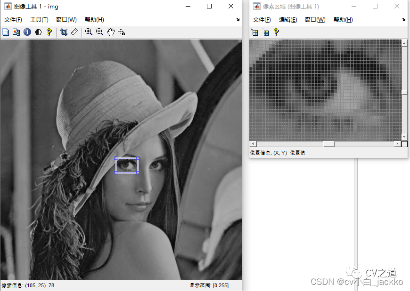Click the pixel-region select tool beside the hand icon
410x291 pixels.
(122, 32)
